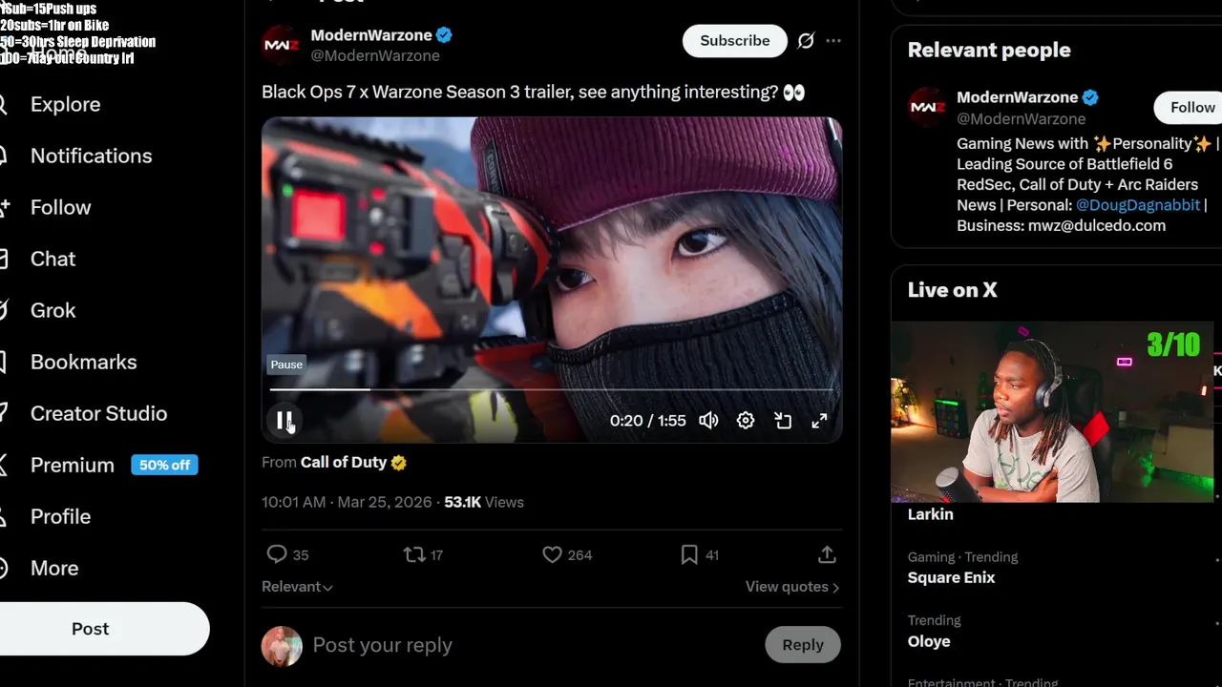
Task: Click the 0:20 / 1:55 video time display
Action: [647, 421]
